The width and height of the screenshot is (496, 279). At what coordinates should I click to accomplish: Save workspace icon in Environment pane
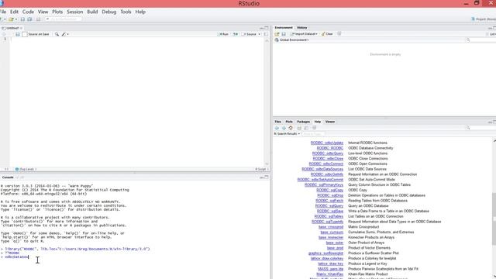click(x=284, y=34)
